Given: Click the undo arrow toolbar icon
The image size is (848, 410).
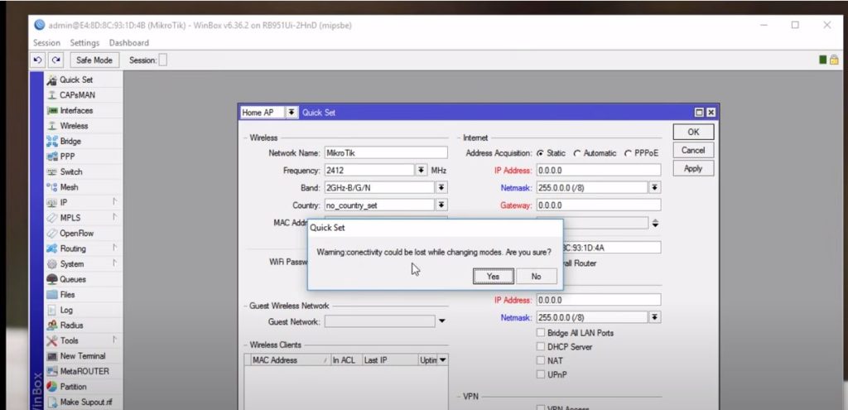Looking at the screenshot, I should (x=38, y=60).
